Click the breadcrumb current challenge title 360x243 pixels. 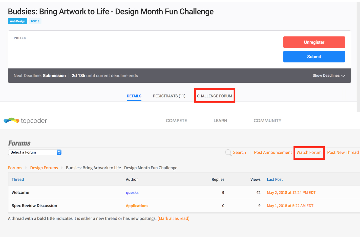pyautogui.click(x=121, y=168)
